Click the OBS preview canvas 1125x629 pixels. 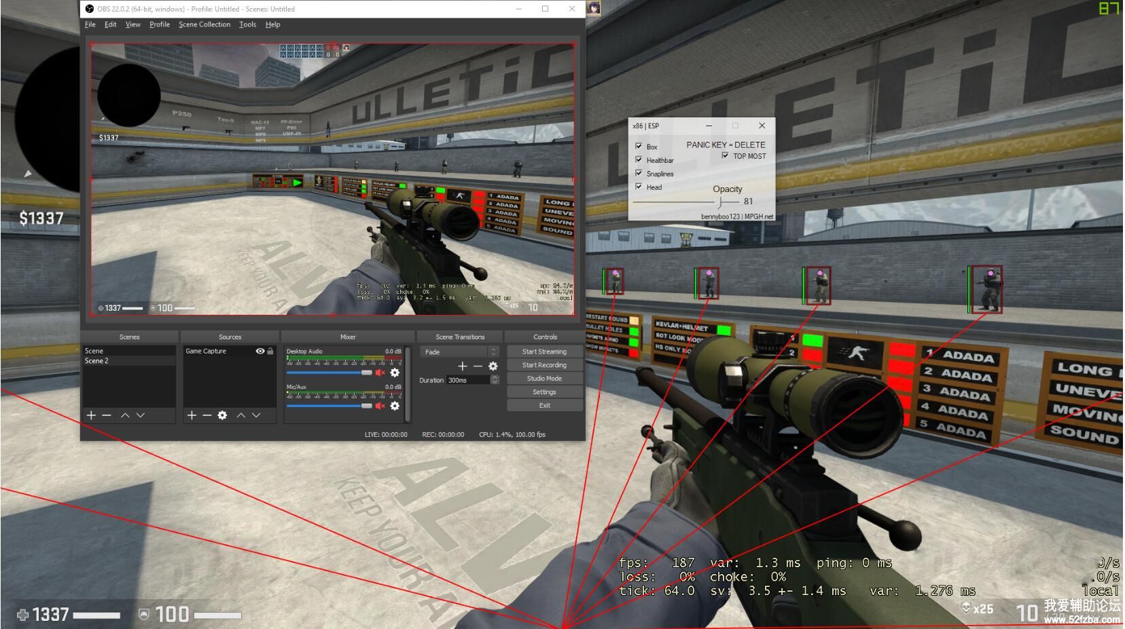click(333, 179)
